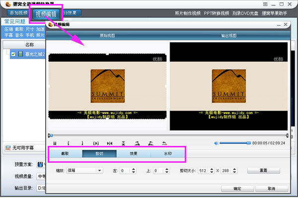Pause the video playback
Screen dimensions: 298x198
[55, 143]
